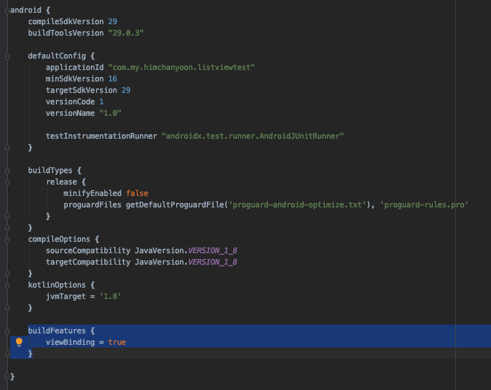Click the buildTypes keyword
Image resolution: width=491 pixels, height=390 pixels.
(x=50, y=171)
